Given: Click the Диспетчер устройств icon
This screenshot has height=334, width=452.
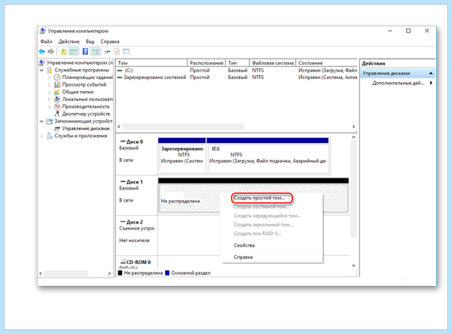Looking at the screenshot, I should [x=57, y=114].
